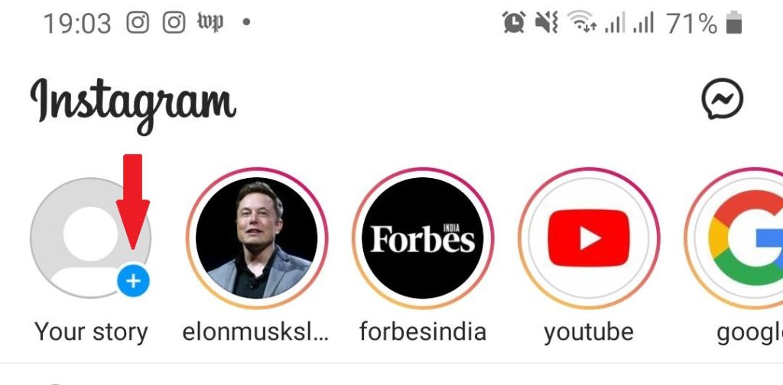Viewport: 783px width, 385px height.
Task: Click the "youtube" username label
Action: [x=589, y=332]
